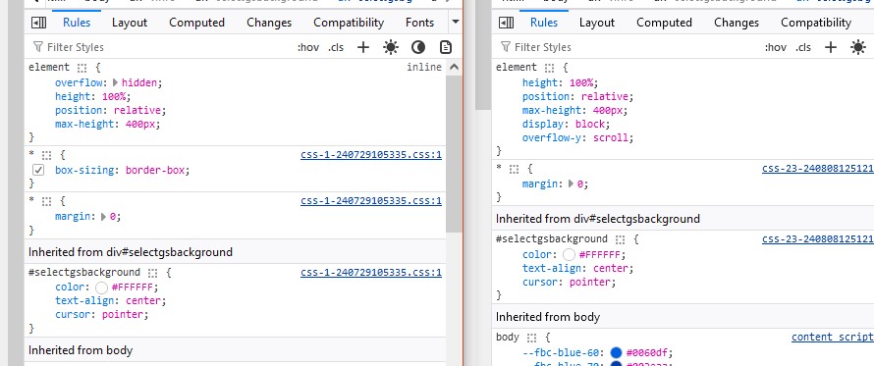Open content_script link for body rule
Image resolution: width=874 pixels, height=366 pixels.
[x=833, y=337]
